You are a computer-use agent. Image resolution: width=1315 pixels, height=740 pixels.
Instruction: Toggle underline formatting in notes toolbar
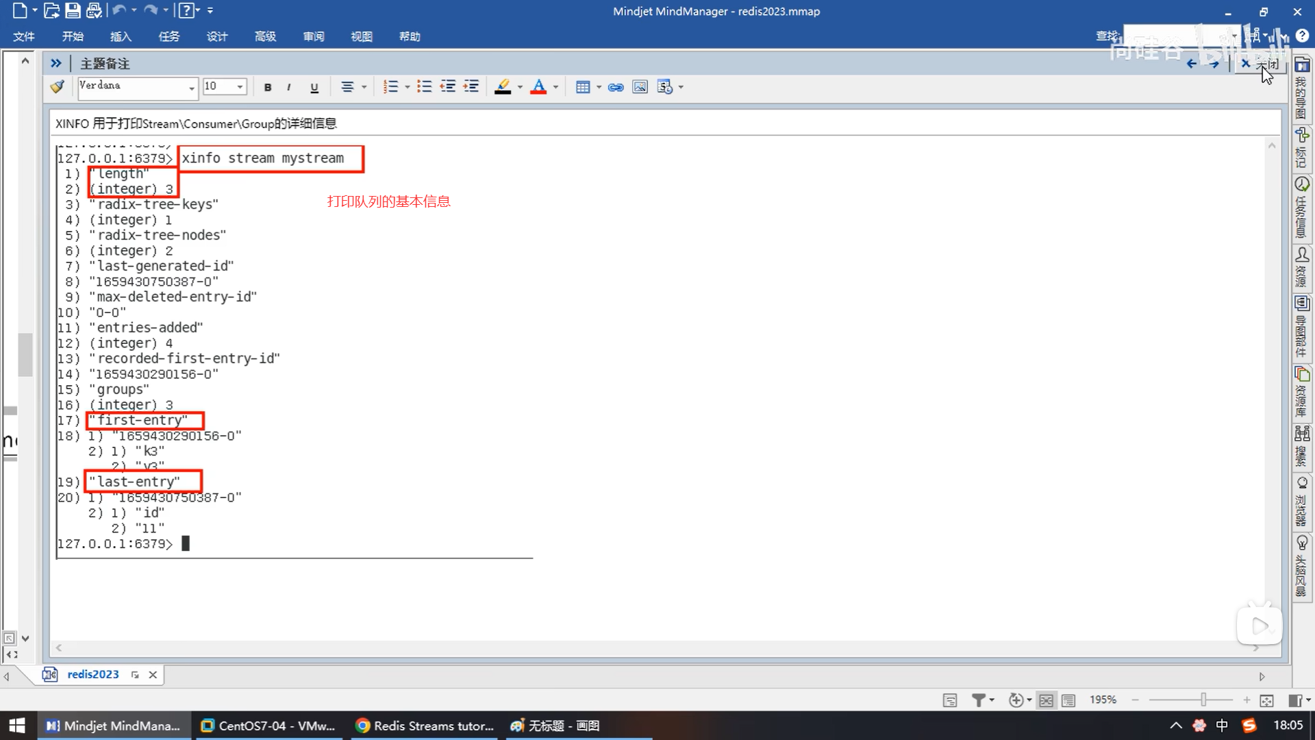314,87
